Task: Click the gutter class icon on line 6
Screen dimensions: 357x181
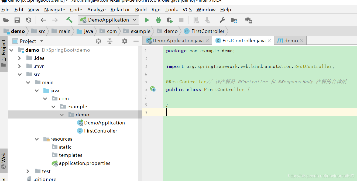Action: pos(153,89)
